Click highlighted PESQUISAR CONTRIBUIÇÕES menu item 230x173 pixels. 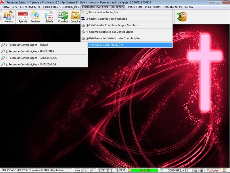coord(130,45)
